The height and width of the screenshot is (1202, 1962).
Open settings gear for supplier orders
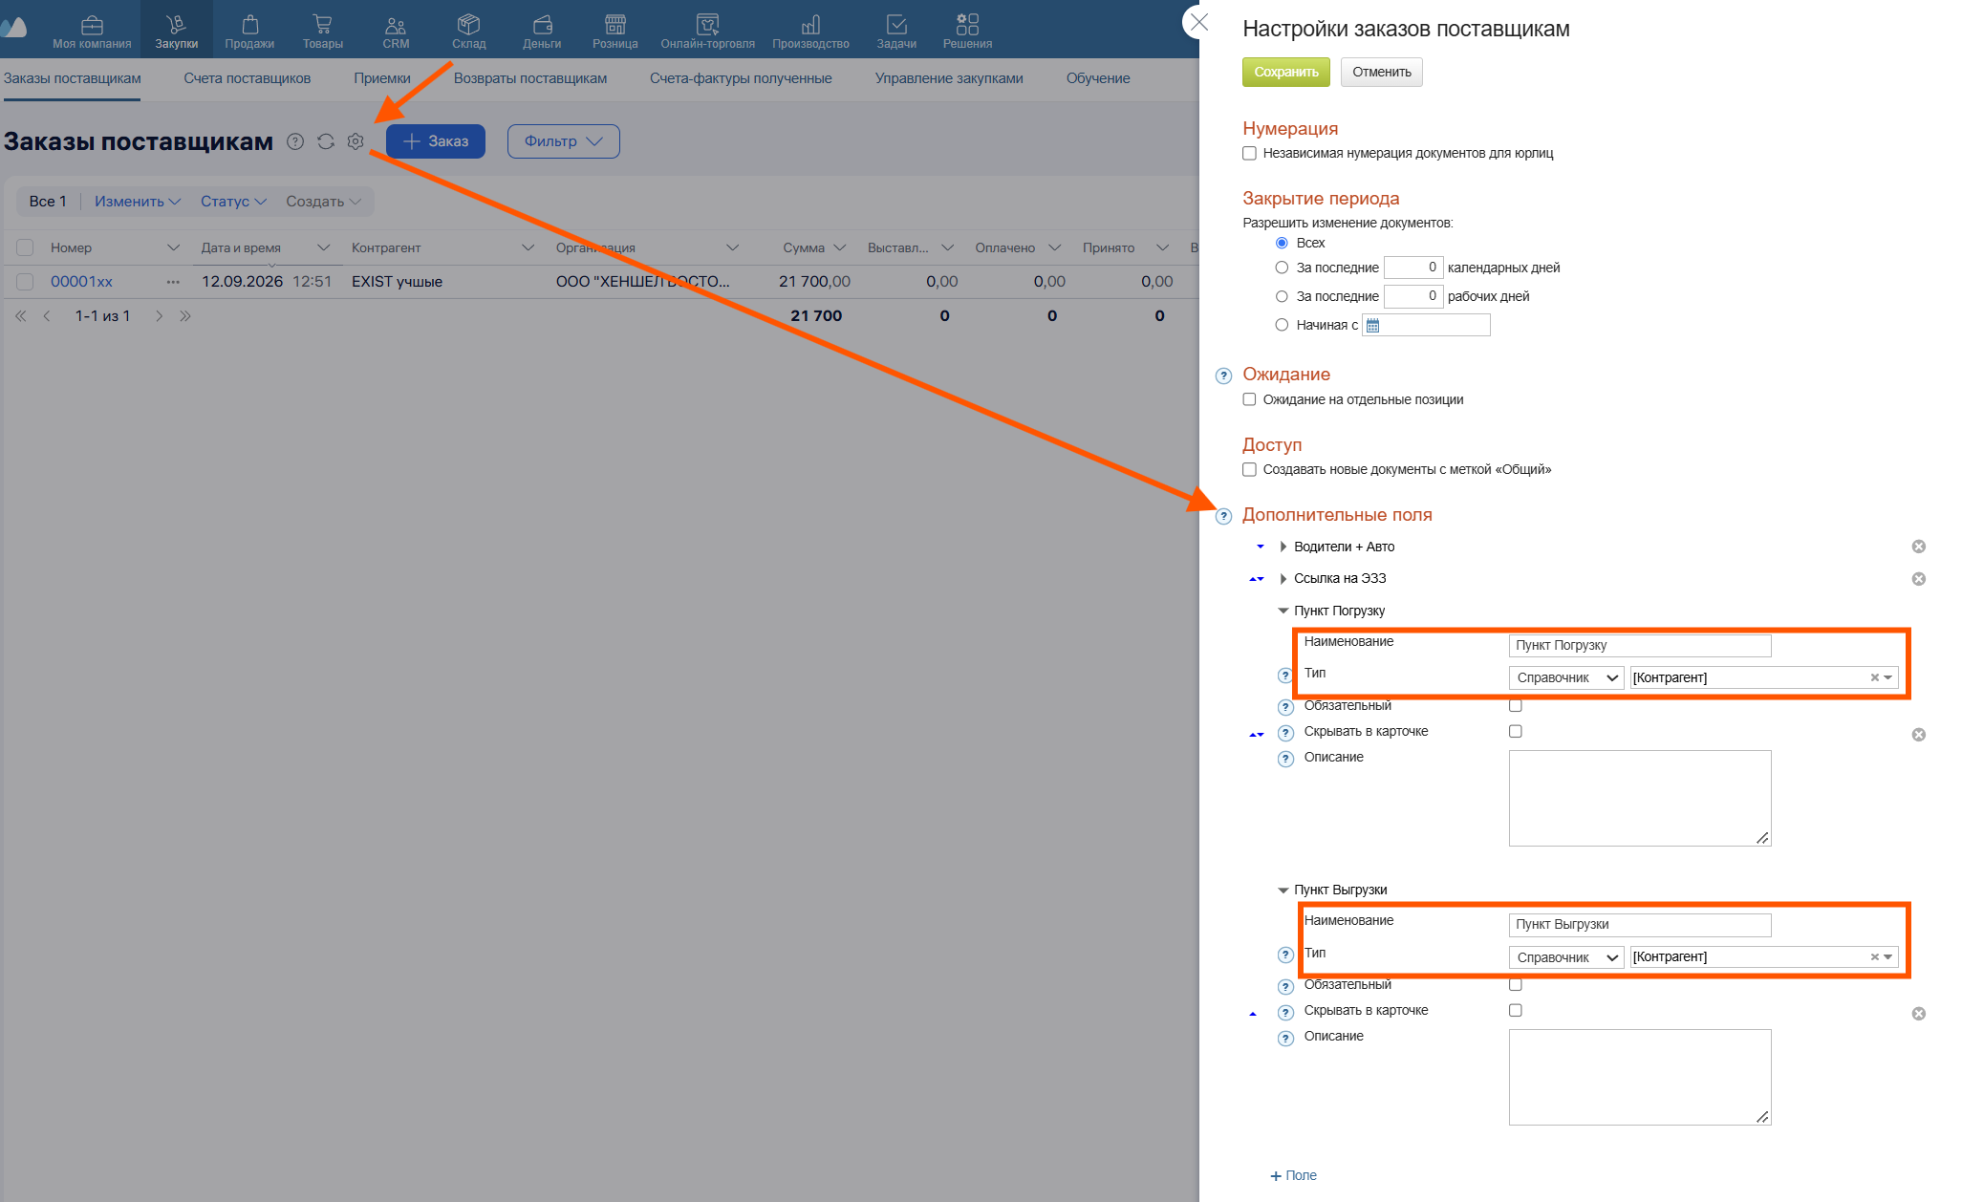pyautogui.click(x=356, y=141)
